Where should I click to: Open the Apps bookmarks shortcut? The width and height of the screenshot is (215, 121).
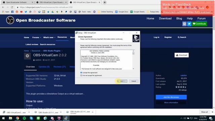5,12
